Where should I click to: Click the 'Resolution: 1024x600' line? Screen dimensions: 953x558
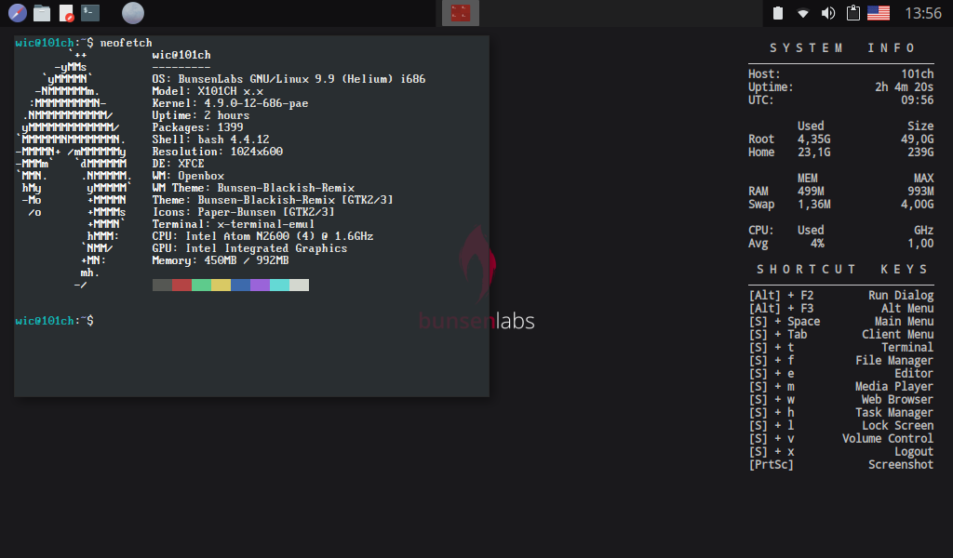[x=218, y=152]
